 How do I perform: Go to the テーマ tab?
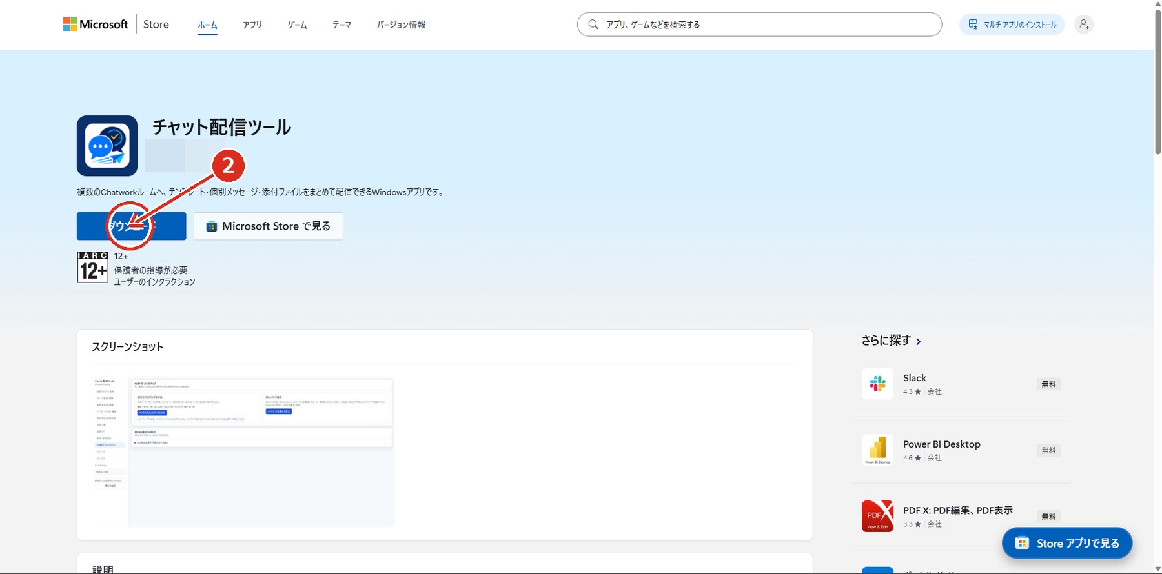coord(341,25)
